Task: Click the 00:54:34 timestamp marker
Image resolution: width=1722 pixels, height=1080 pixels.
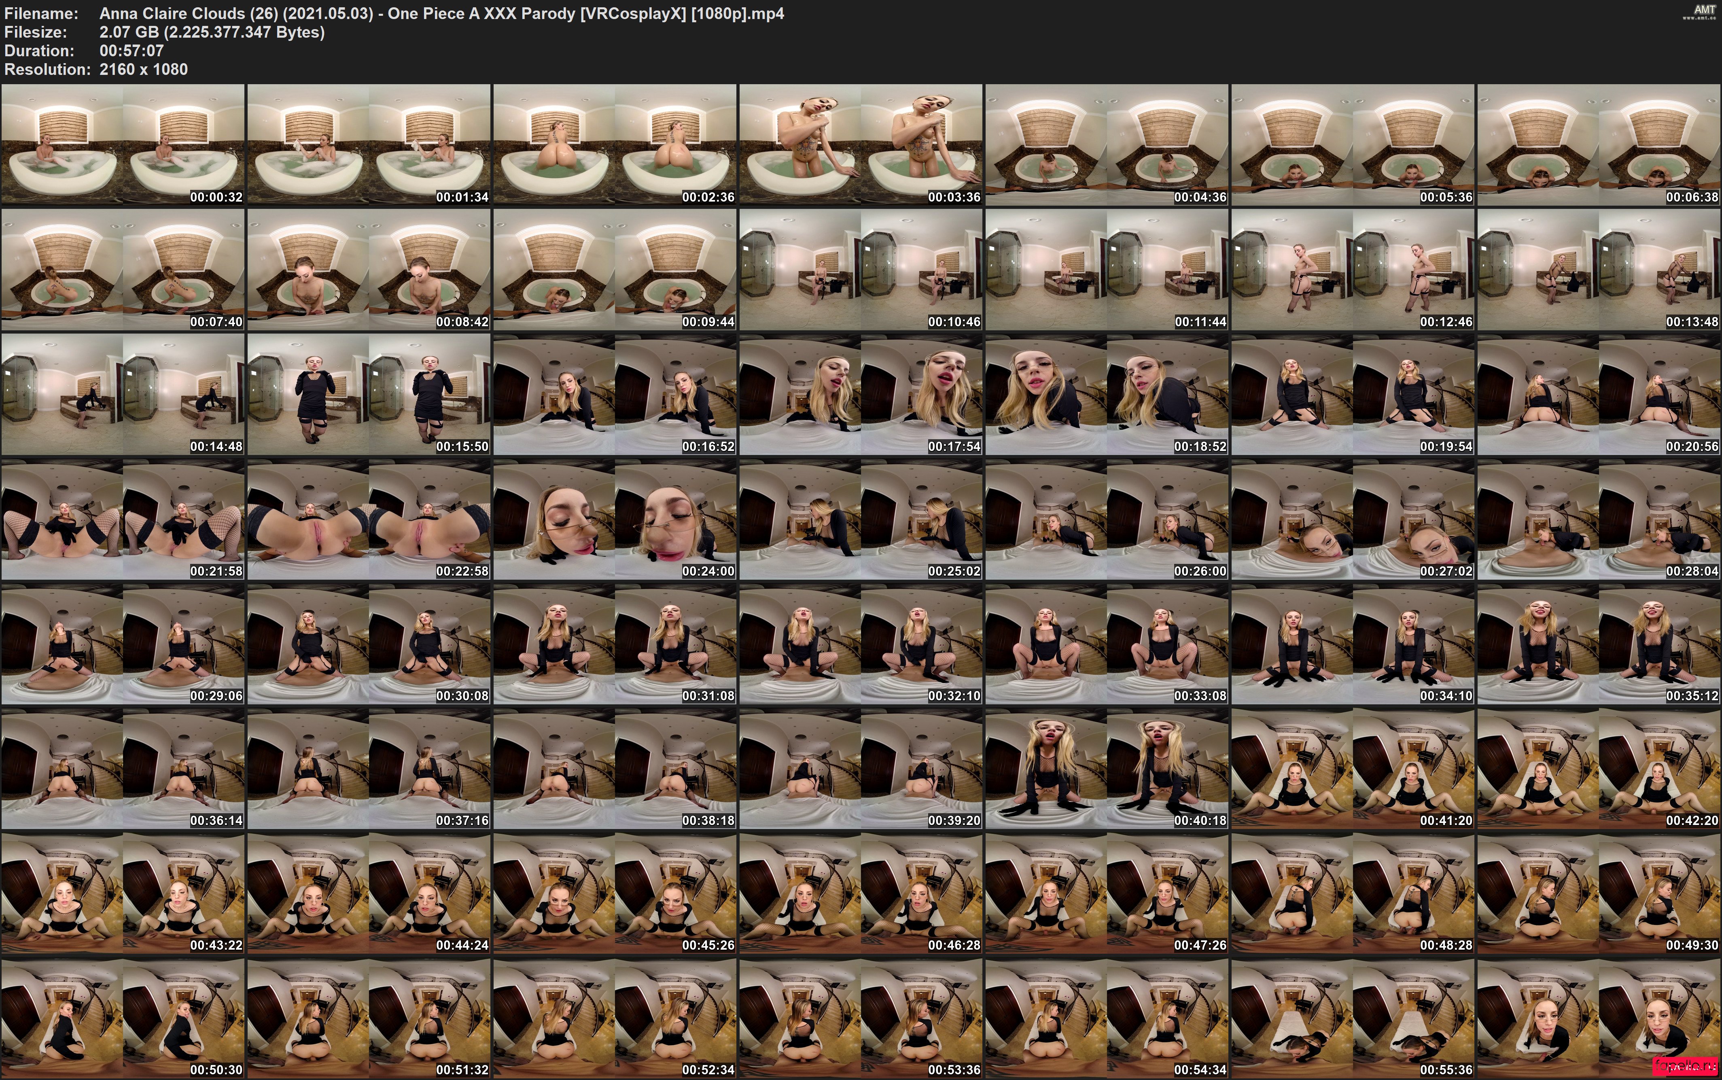Action: click(1200, 1070)
